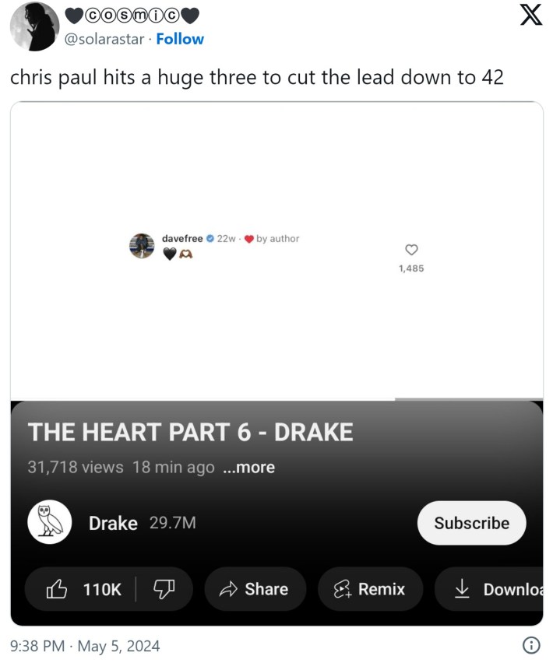Click davefree's comment avatar
This screenshot has width=553, height=663.
142,245
